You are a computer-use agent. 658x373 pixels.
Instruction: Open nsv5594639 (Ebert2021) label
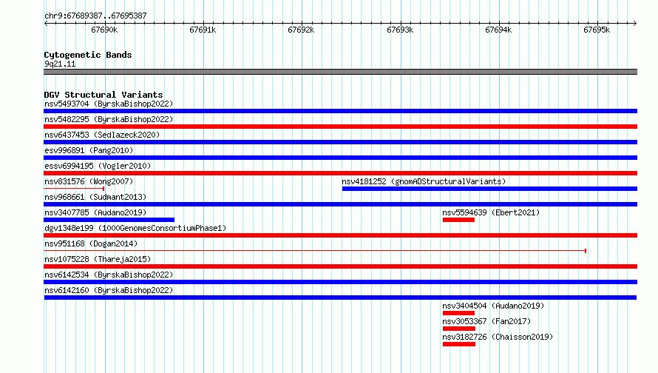[491, 212]
